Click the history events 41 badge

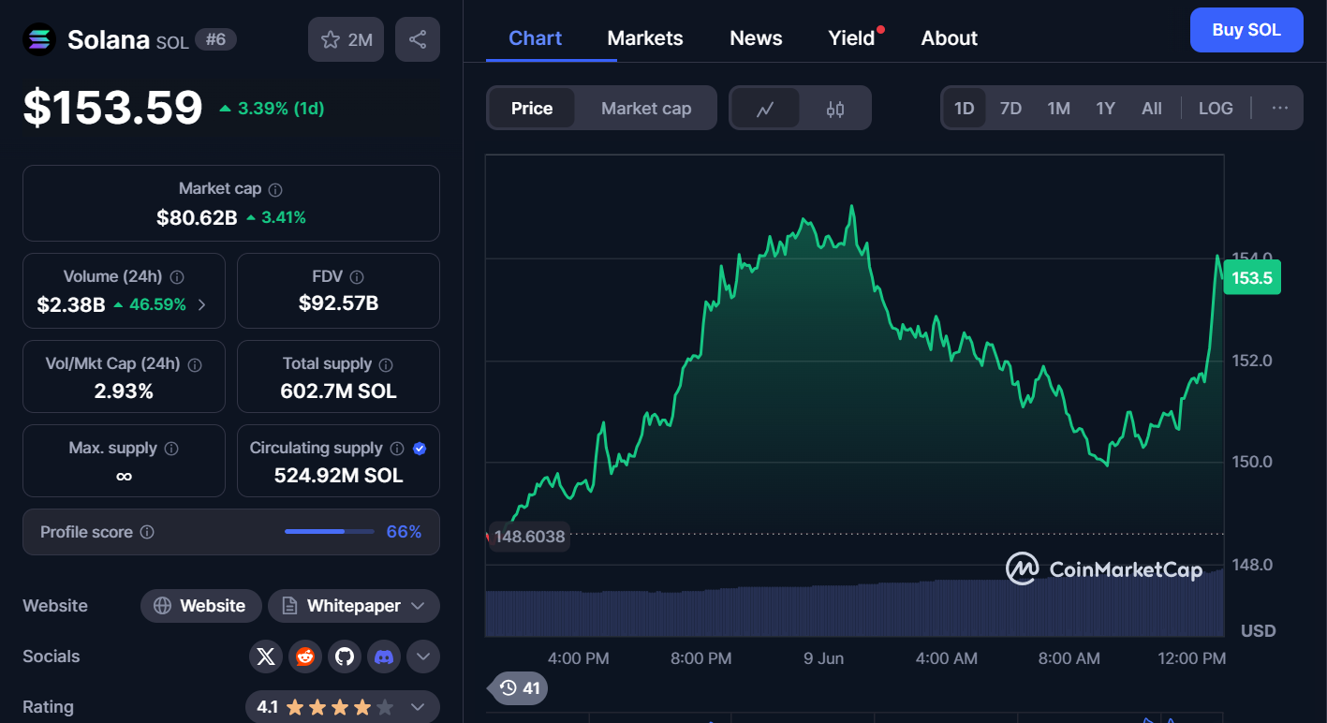click(520, 688)
